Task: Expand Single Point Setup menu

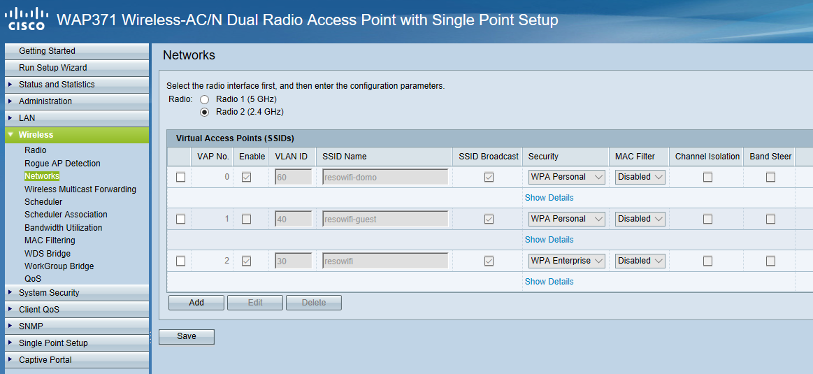Action: [77, 343]
